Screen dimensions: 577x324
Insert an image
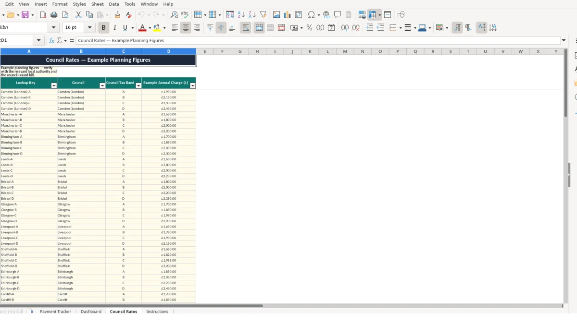tap(276, 15)
